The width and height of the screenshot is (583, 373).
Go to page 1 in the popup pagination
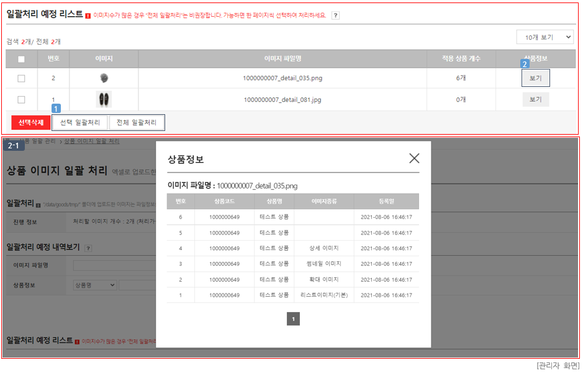click(293, 319)
